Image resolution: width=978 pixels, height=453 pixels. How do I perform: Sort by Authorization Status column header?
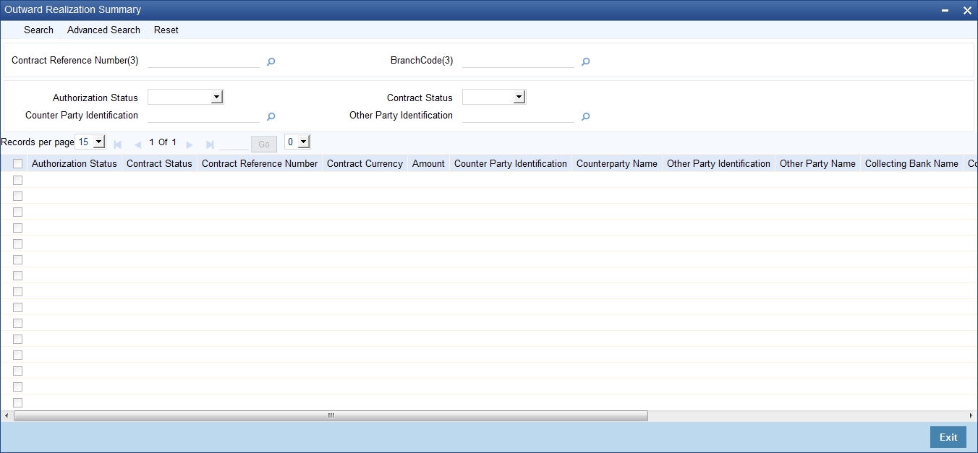coord(75,164)
